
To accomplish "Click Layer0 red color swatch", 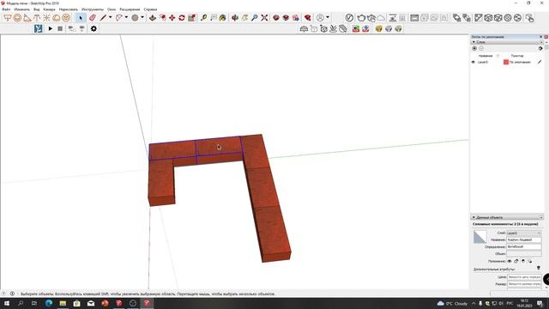I will tap(506, 62).
